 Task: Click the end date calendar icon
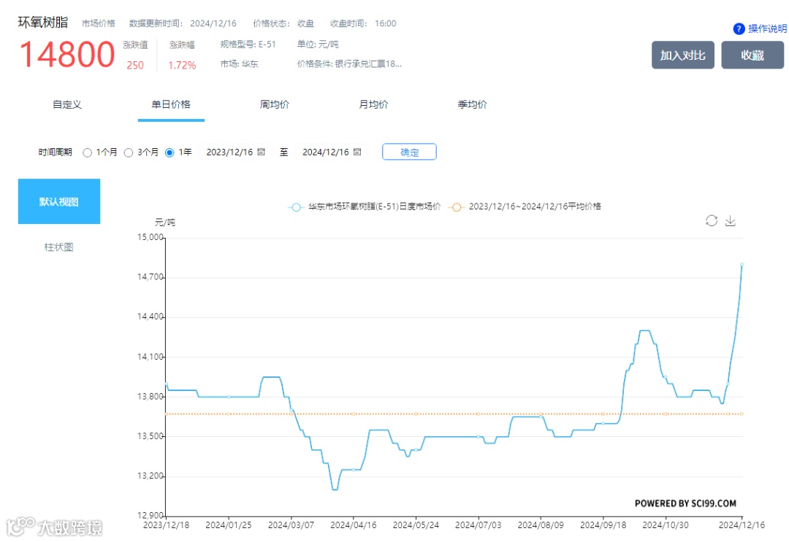pos(357,152)
